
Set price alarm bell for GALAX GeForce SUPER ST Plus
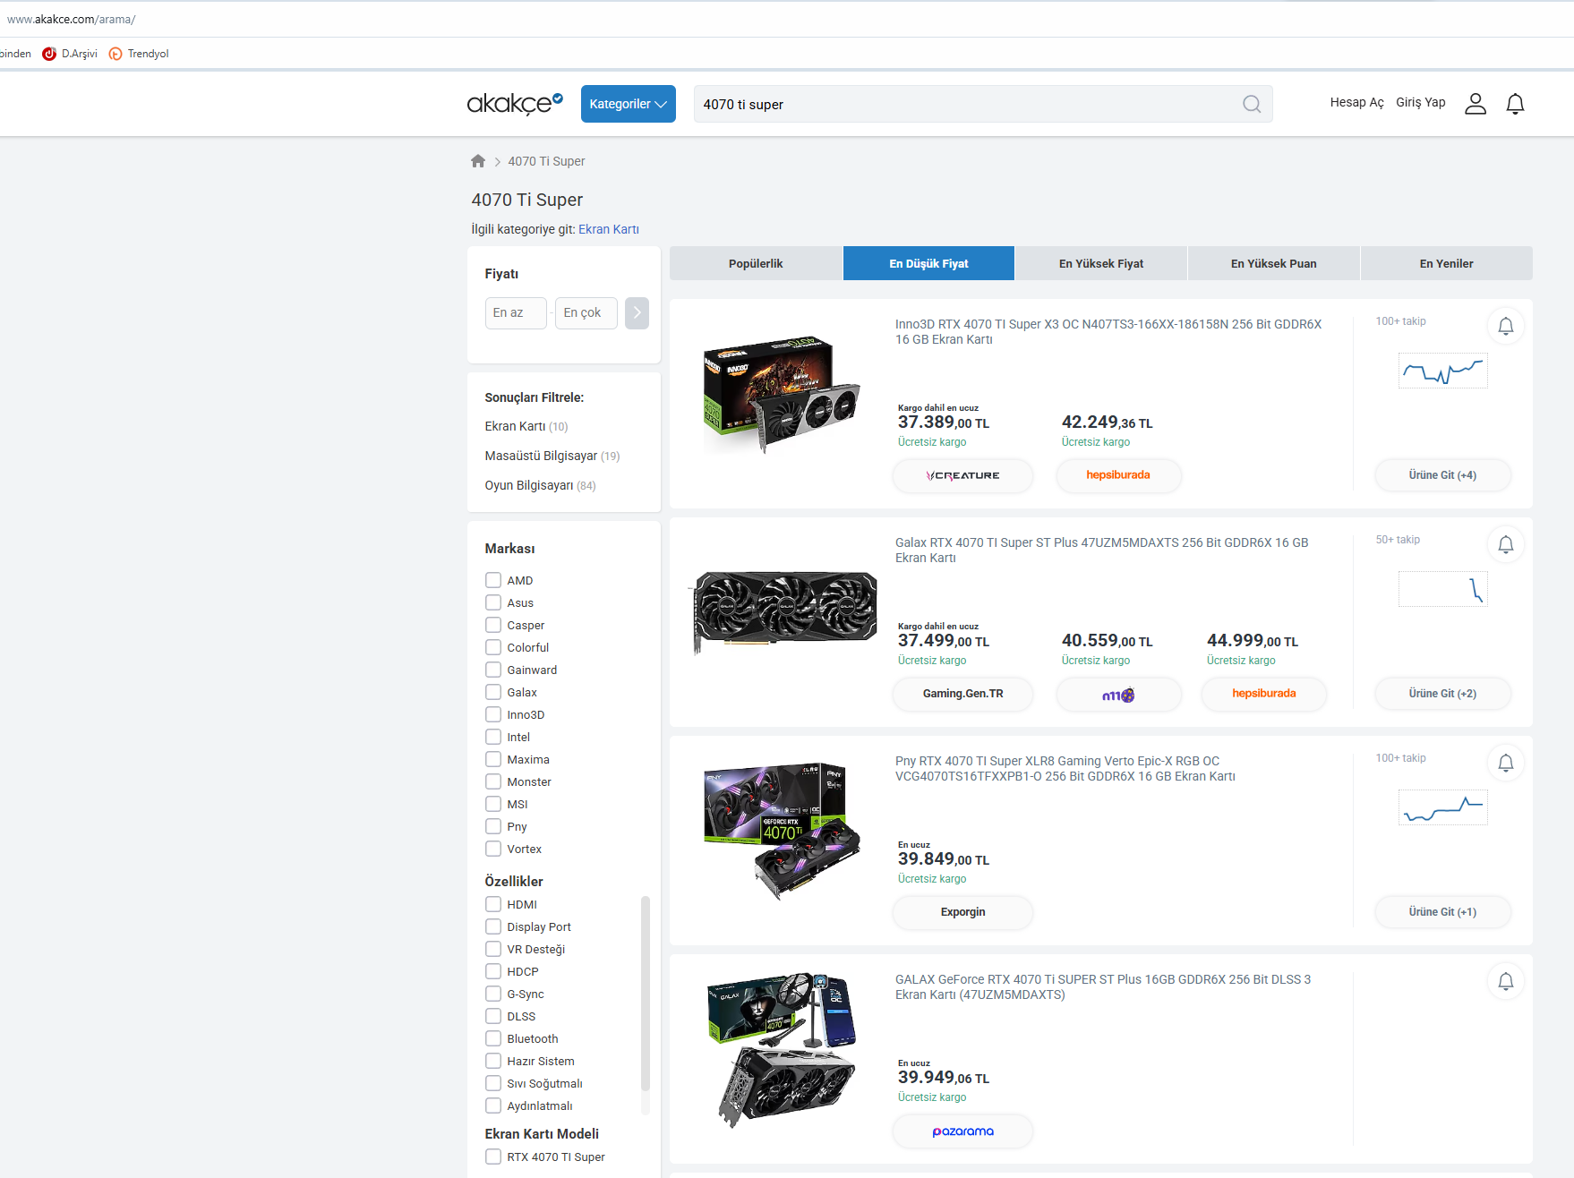[1506, 981]
